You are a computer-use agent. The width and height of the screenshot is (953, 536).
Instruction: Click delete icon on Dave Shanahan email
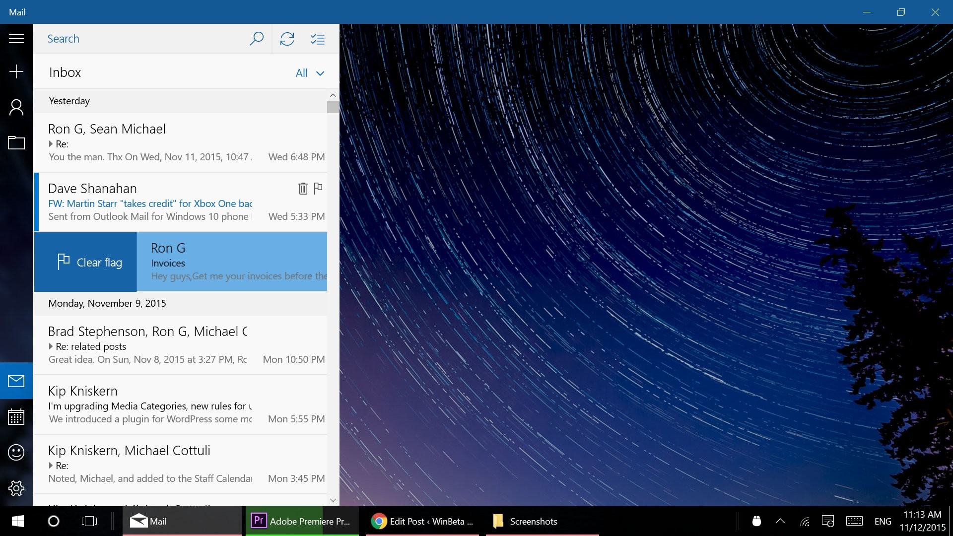coord(303,189)
